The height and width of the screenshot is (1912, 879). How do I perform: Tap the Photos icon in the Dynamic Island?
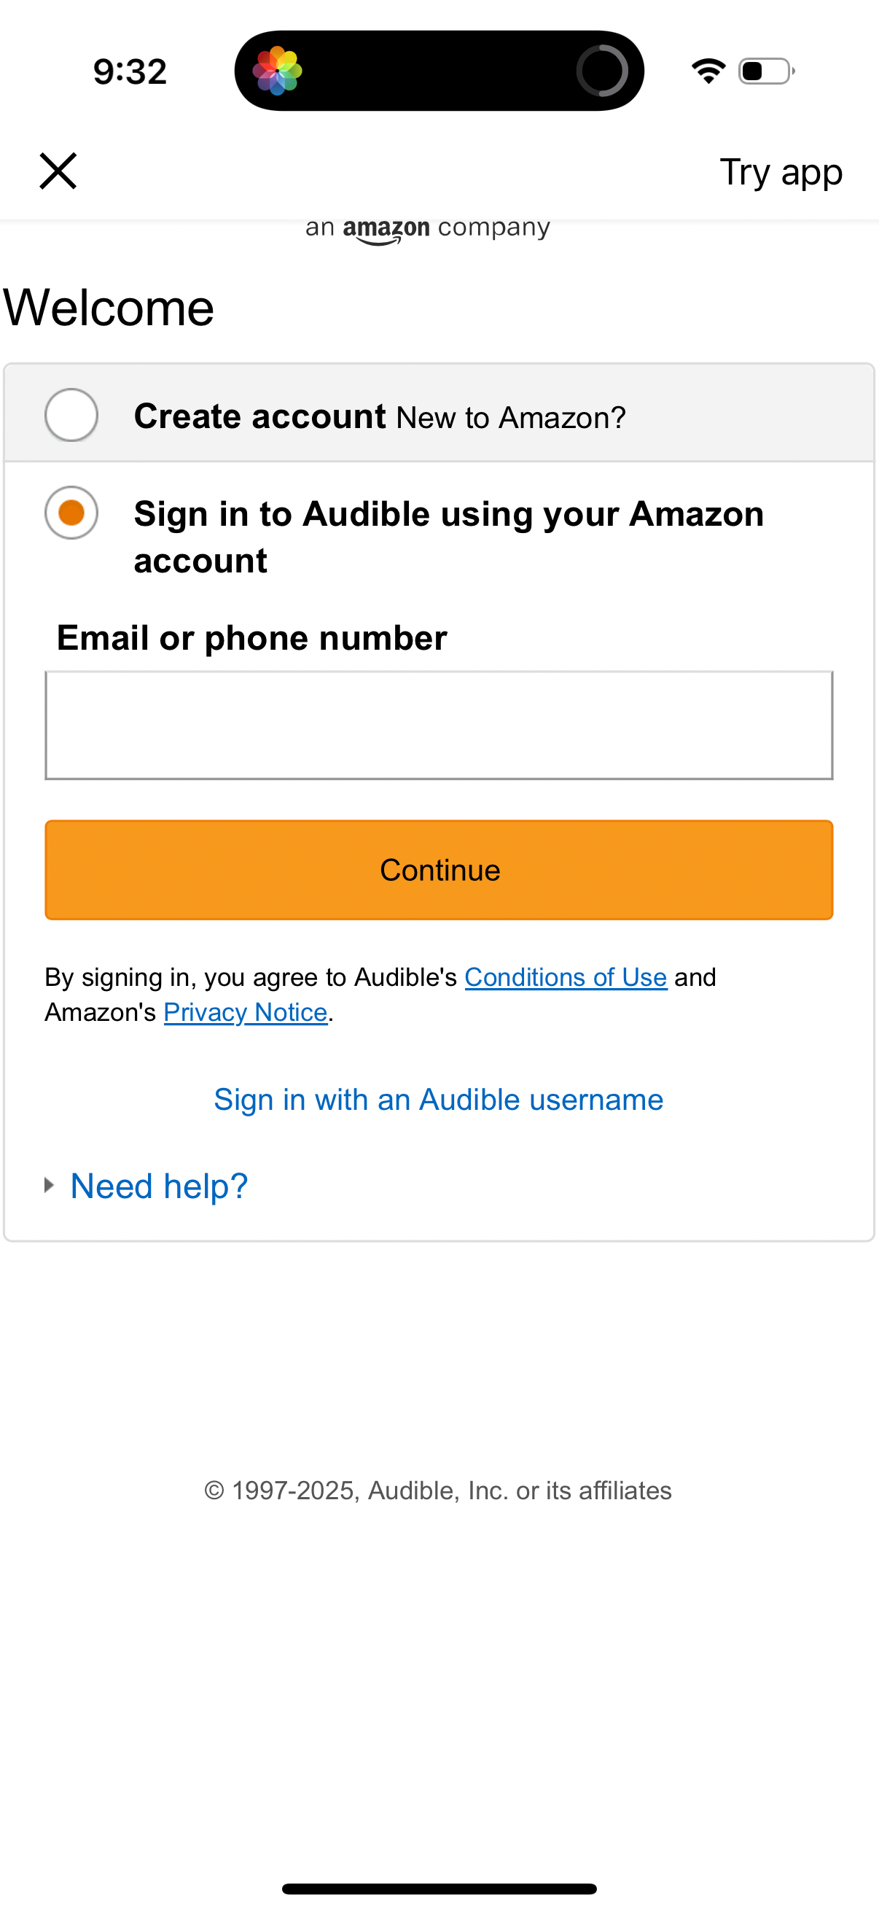[278, 70]
